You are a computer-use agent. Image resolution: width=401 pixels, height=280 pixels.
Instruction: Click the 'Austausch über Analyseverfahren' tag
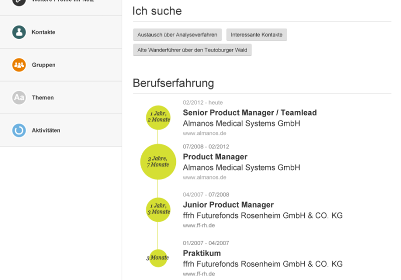click(177, 35)
